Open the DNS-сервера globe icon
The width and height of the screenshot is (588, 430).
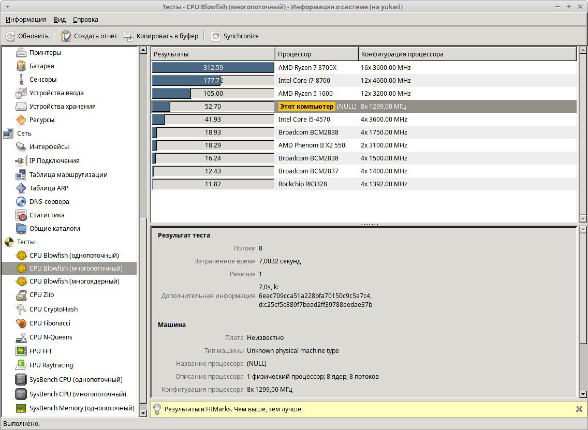(x=21, y=202)
